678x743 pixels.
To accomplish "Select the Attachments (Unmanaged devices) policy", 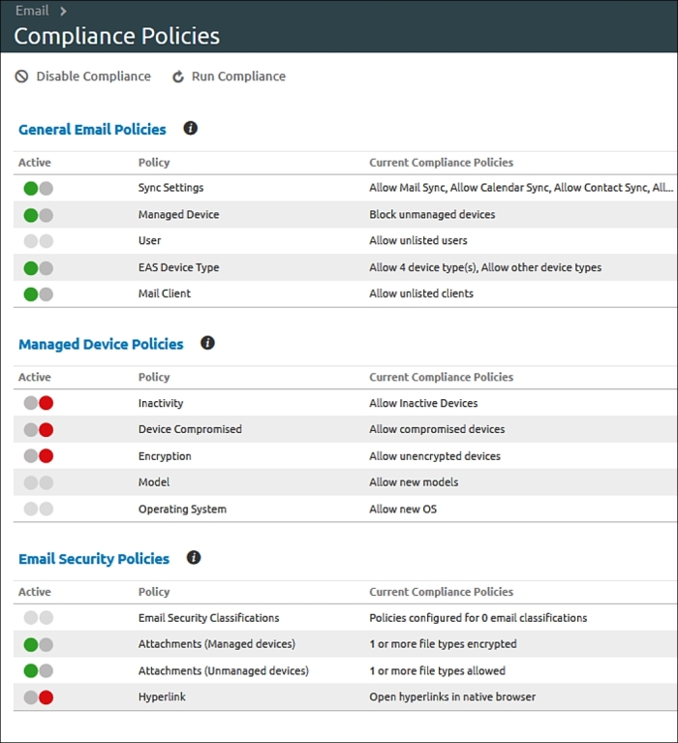I will click(x=224, y=671).
